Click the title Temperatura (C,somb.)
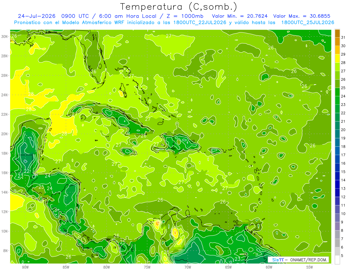 coord(178,7)
